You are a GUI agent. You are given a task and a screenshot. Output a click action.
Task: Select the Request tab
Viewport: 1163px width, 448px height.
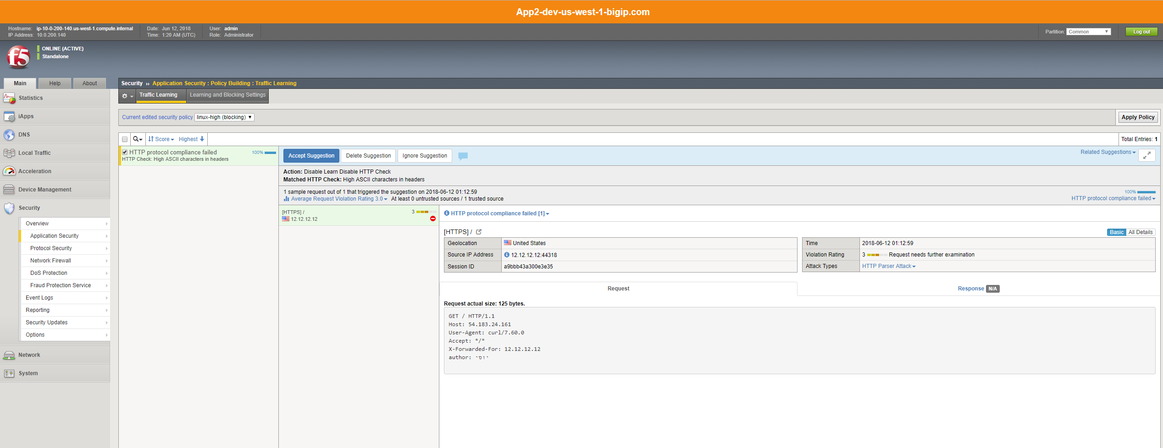tap(618, 289)
